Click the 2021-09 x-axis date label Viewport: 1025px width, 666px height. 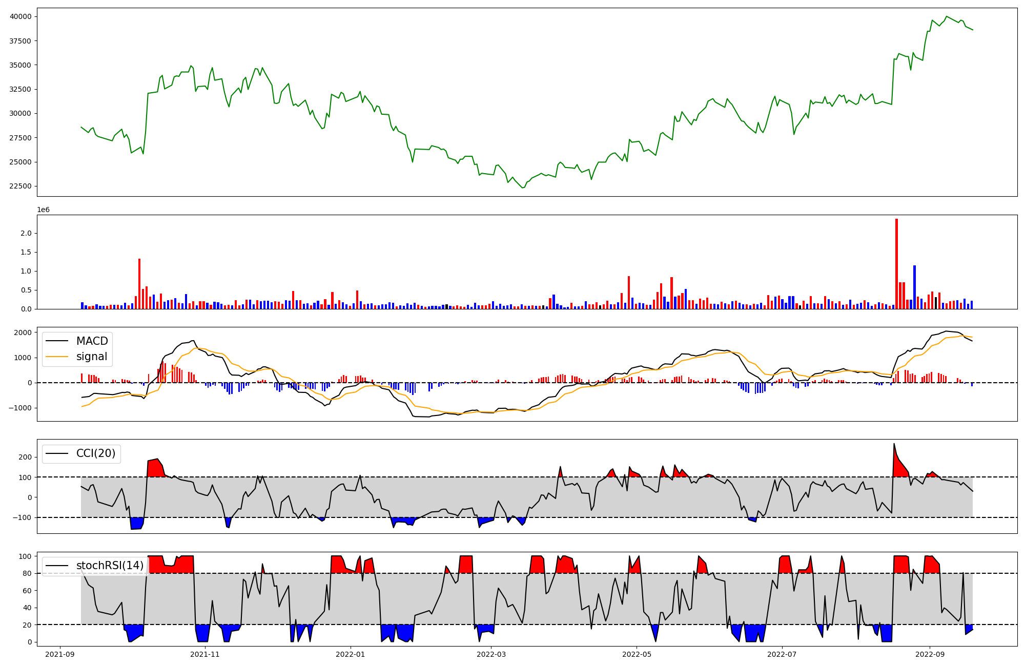pyautogui.click(x=60, y=654)
